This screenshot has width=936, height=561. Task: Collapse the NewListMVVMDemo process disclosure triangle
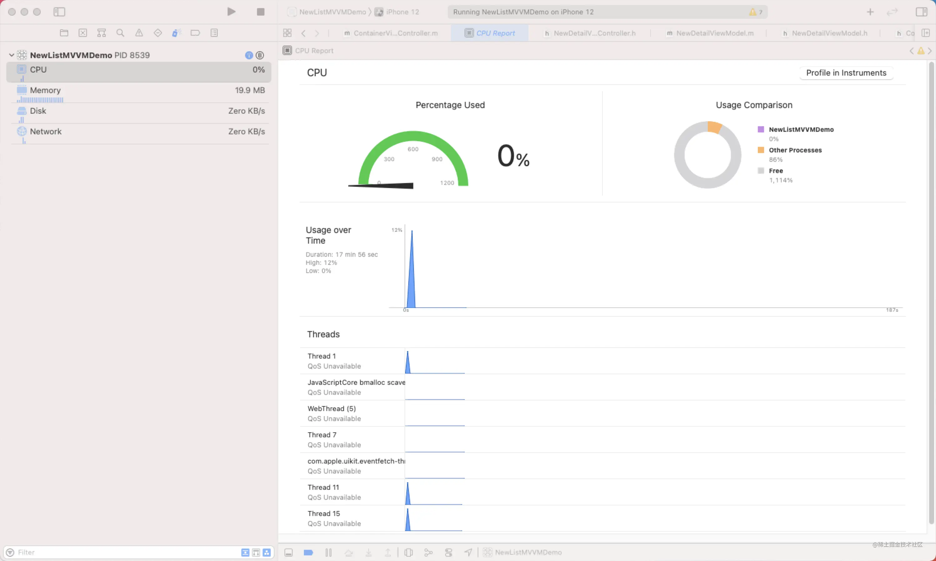click(11, 55)
